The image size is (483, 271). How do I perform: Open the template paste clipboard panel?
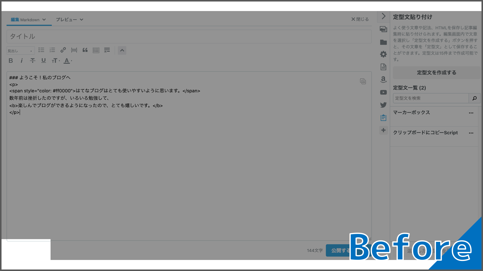tap(383, 117)
